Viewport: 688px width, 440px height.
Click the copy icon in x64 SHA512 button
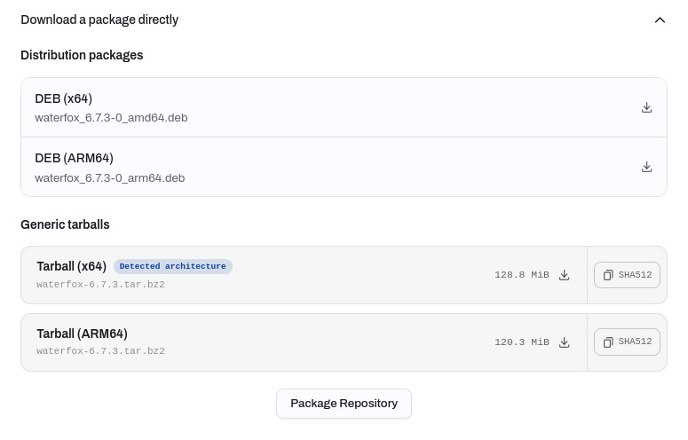[608, 275]
